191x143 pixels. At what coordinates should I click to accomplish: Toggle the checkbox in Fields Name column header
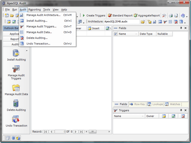click(115, 34)
